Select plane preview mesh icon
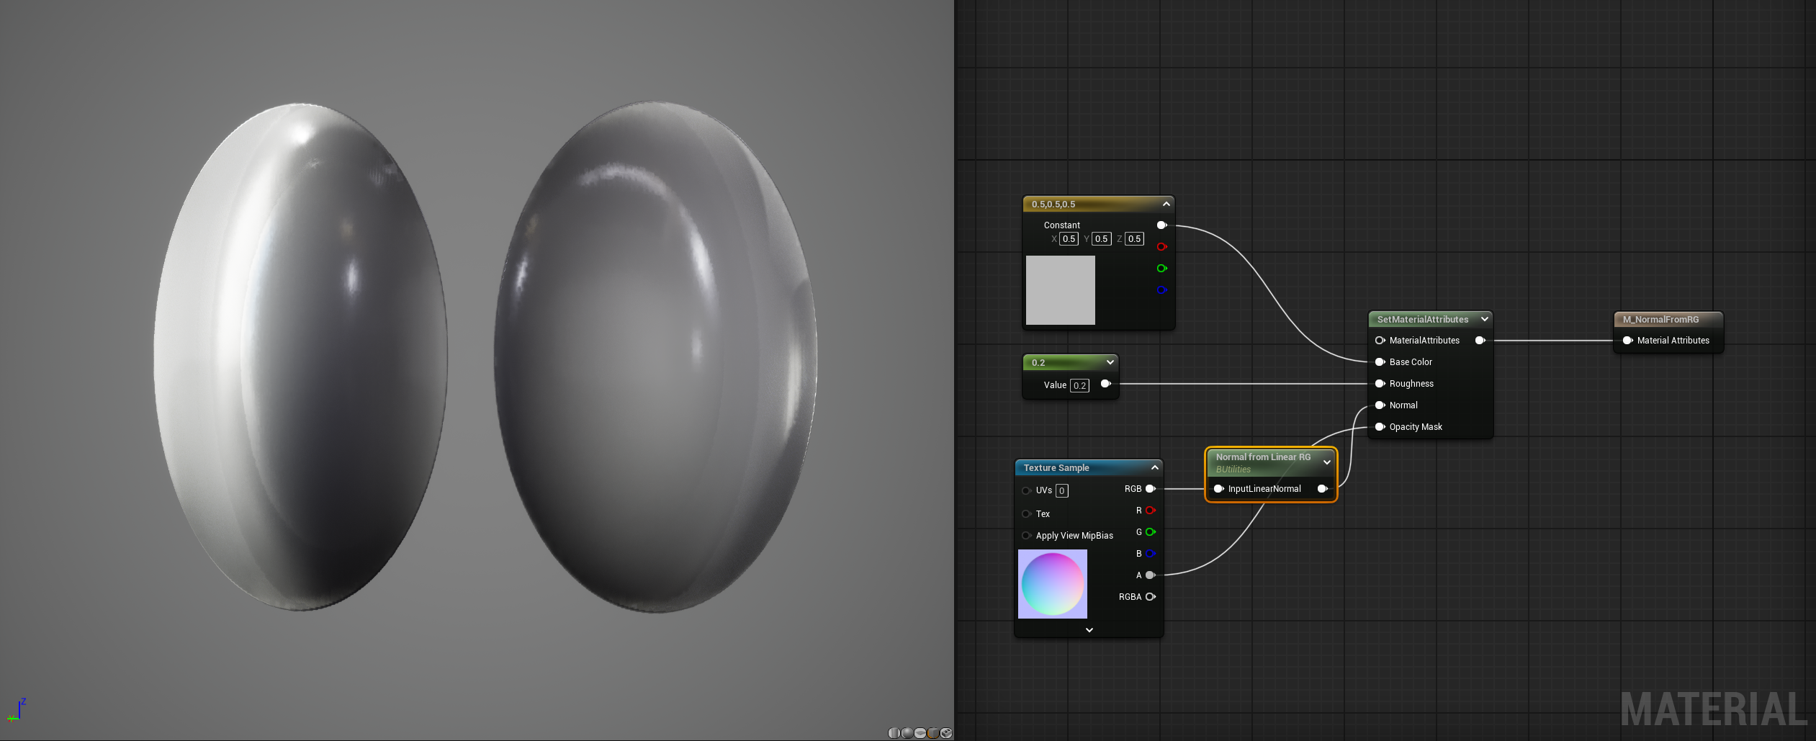Image resolution: width=1816 pixels, height=741 pixels. point(920,733)
